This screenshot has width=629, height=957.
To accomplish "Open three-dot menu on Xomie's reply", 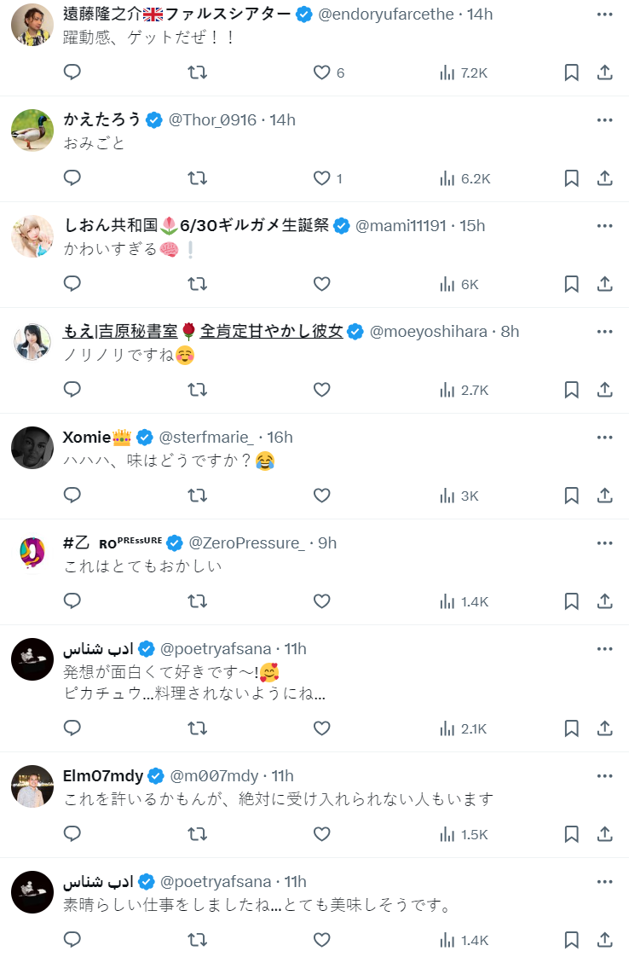I will (604, 438).
